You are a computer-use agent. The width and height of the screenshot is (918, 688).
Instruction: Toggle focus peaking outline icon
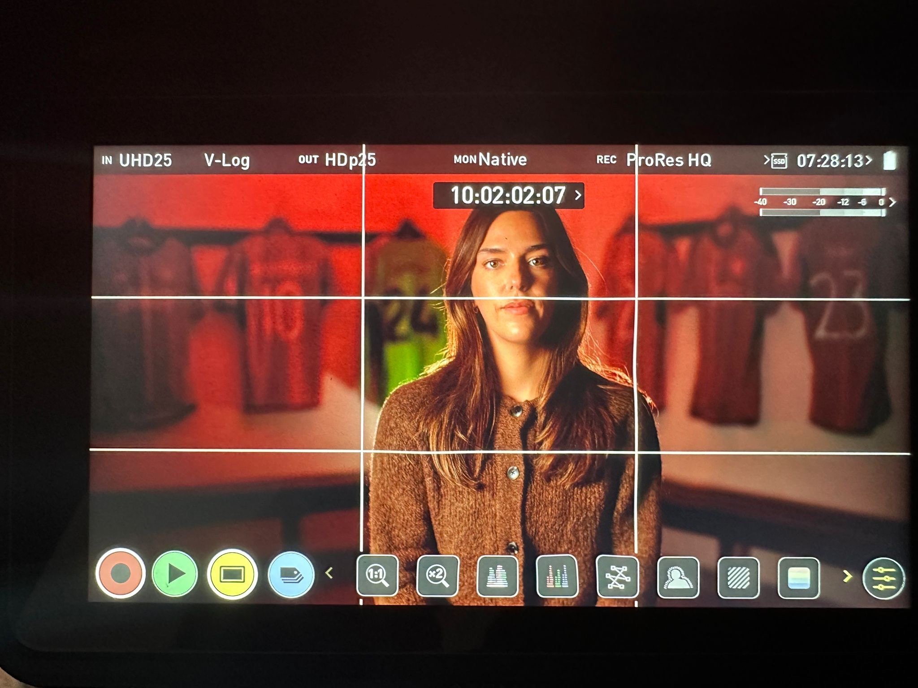click(678, 577)
